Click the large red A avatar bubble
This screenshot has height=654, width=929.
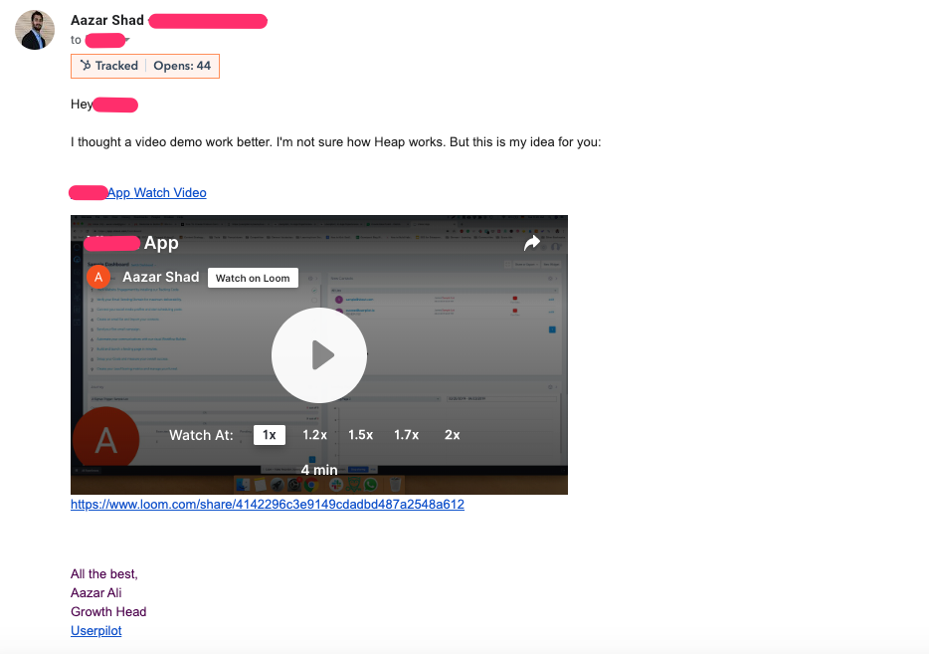[105, 440]
